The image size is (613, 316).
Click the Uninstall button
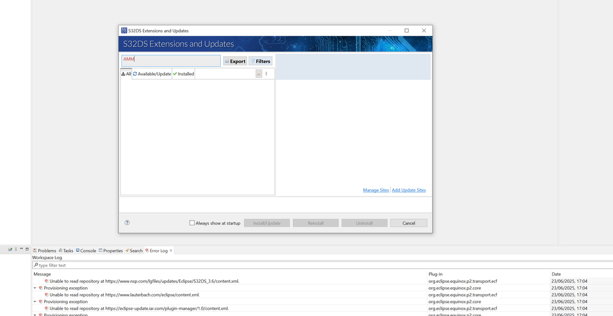(364, 223)
